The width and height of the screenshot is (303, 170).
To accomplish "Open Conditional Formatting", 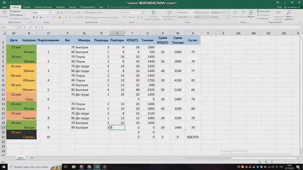I will pos(153,15).
